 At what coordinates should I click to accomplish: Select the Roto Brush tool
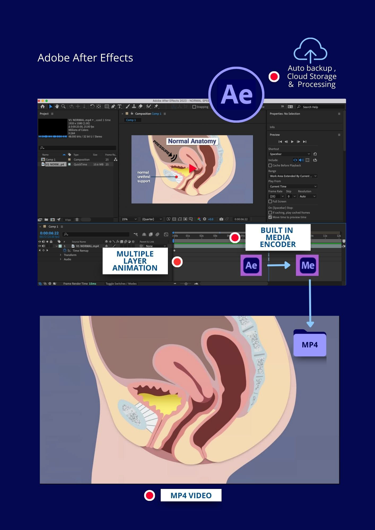click(149, 107)
